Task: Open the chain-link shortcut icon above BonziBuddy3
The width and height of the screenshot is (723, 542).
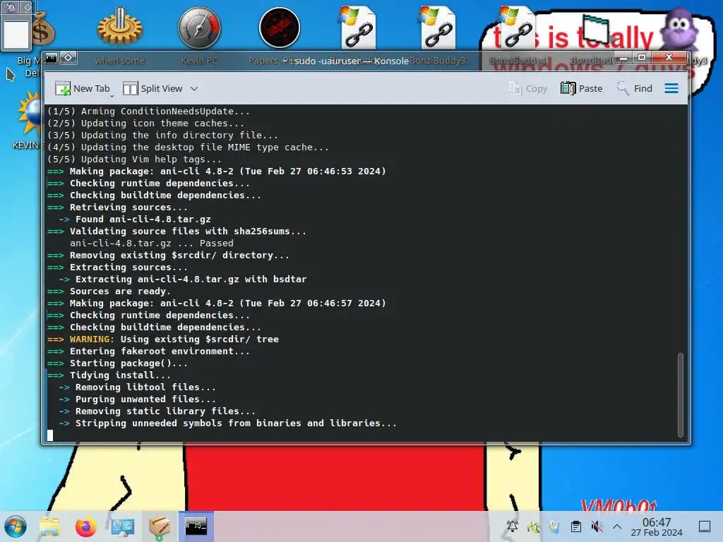Action: (x=438, y=28)
